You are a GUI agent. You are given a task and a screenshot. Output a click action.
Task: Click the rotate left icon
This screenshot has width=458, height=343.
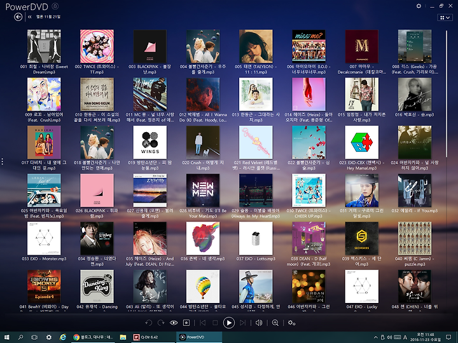click(x=149, y=323)
